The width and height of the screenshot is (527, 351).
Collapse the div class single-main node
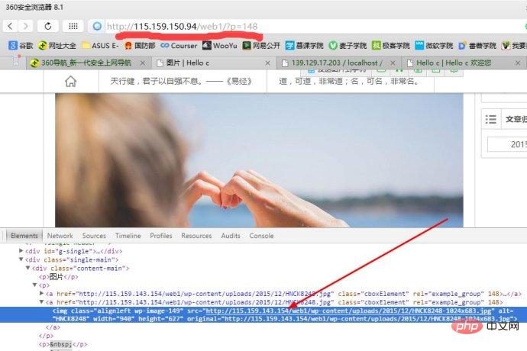21,259
